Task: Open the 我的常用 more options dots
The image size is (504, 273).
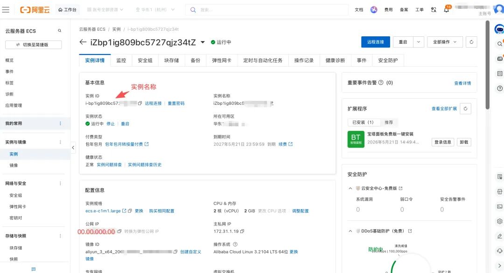Action: tap(60, 123)
